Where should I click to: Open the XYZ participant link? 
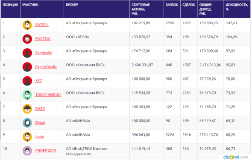pos(38,81)
